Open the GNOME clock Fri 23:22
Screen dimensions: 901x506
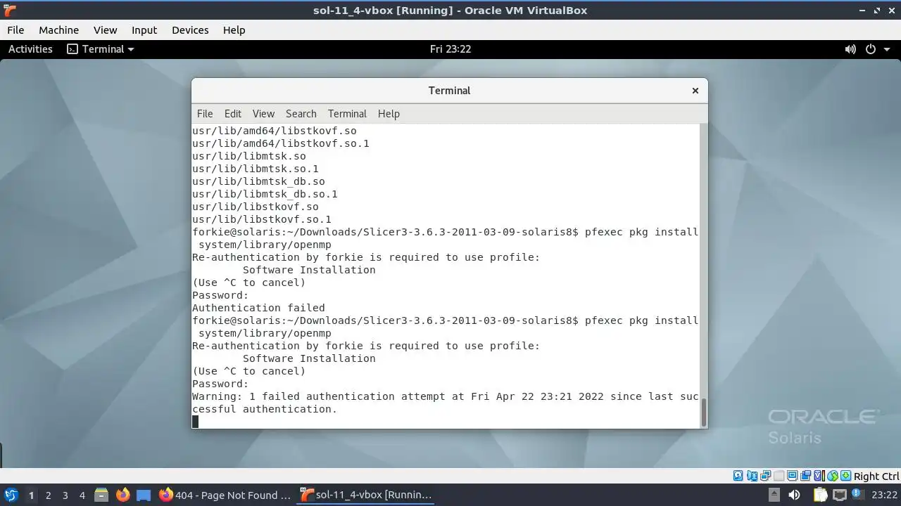point(450,49)
